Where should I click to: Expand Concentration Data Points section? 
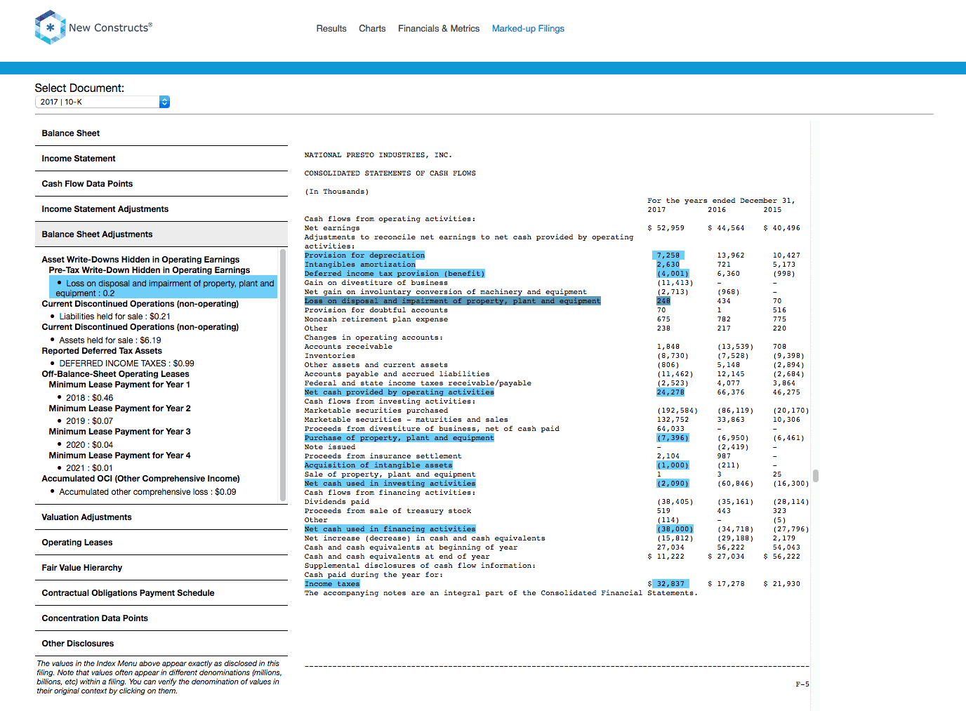pos(161,618)
